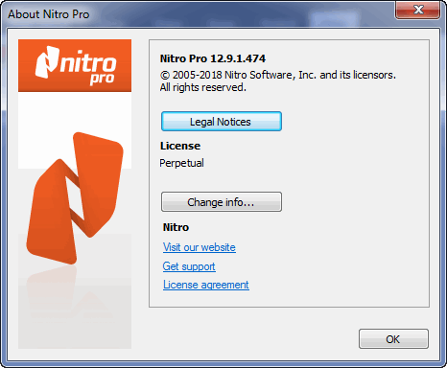Close the About Nitro Pro dialog
447x368 pixels.
point(418,10)
